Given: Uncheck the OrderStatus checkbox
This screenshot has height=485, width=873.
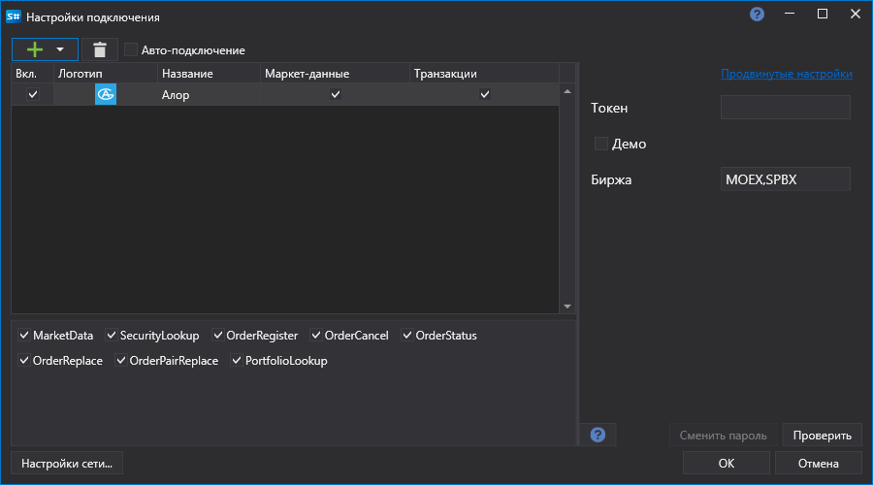Looking at the screenshot, I should [407, 336].
